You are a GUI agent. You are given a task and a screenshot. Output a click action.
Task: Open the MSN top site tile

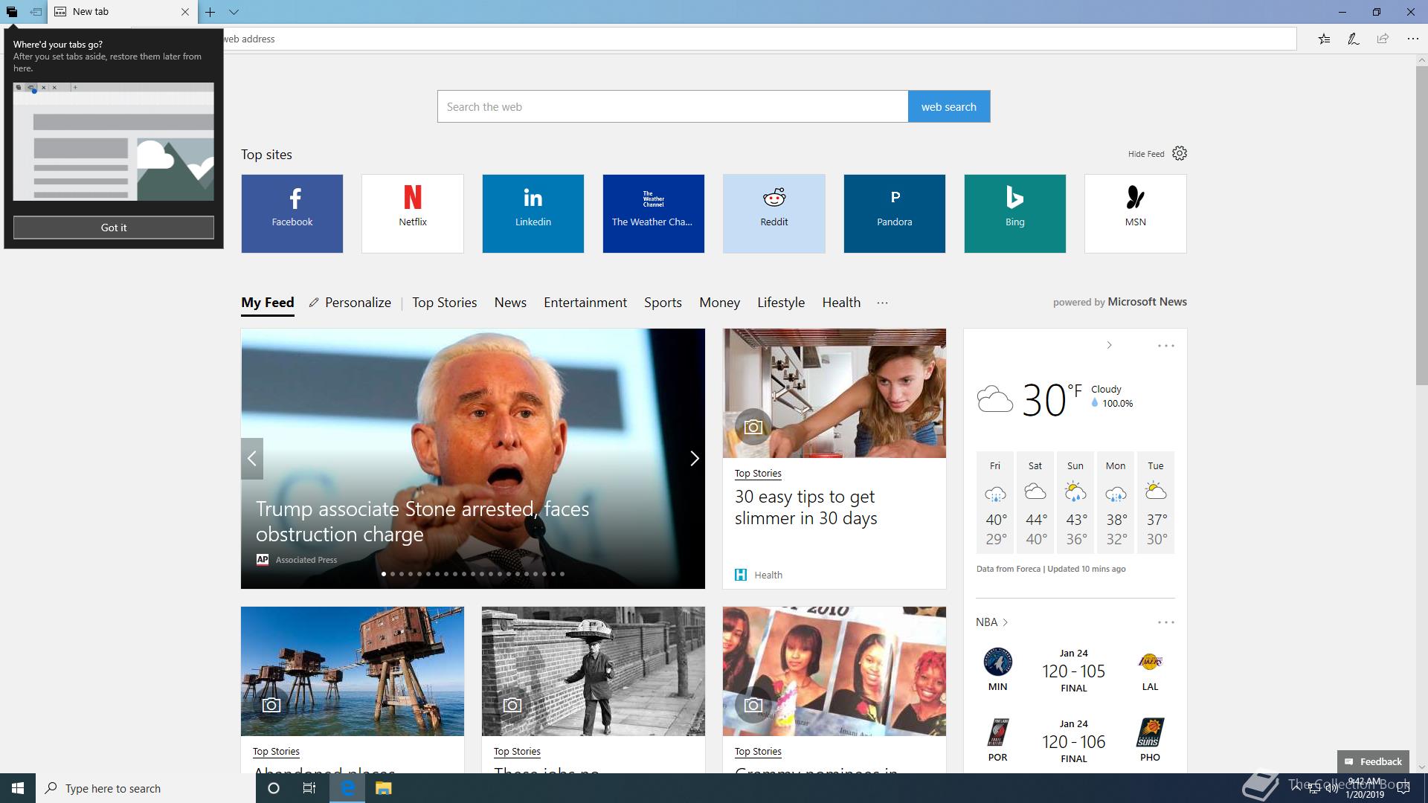click(1136, 214)
